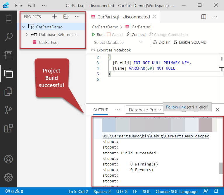Open the Explorer files icon
The height and width of the screenshot is (195, 224).
[x=8, y=92]
